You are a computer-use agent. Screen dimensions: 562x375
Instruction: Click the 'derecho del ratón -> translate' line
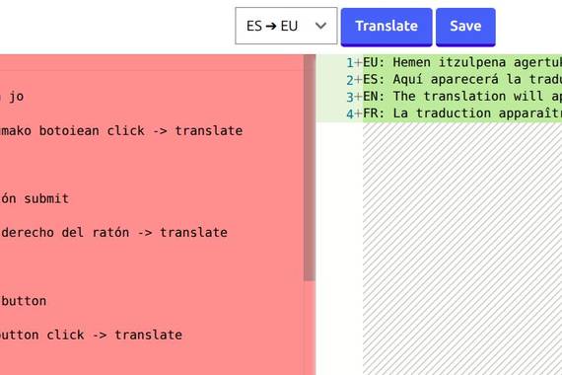click(x=113, y=233)
